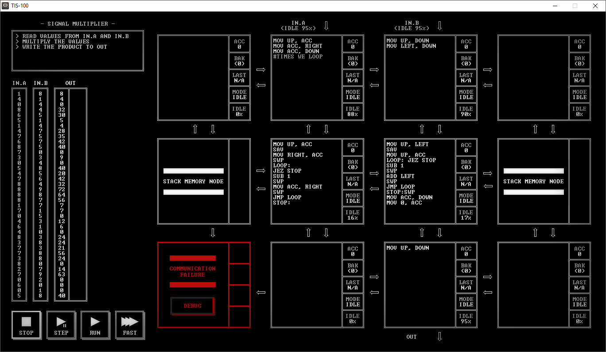Click the STEP button
606x352 pixels.
pyautogui.click(x=61, y=325)
